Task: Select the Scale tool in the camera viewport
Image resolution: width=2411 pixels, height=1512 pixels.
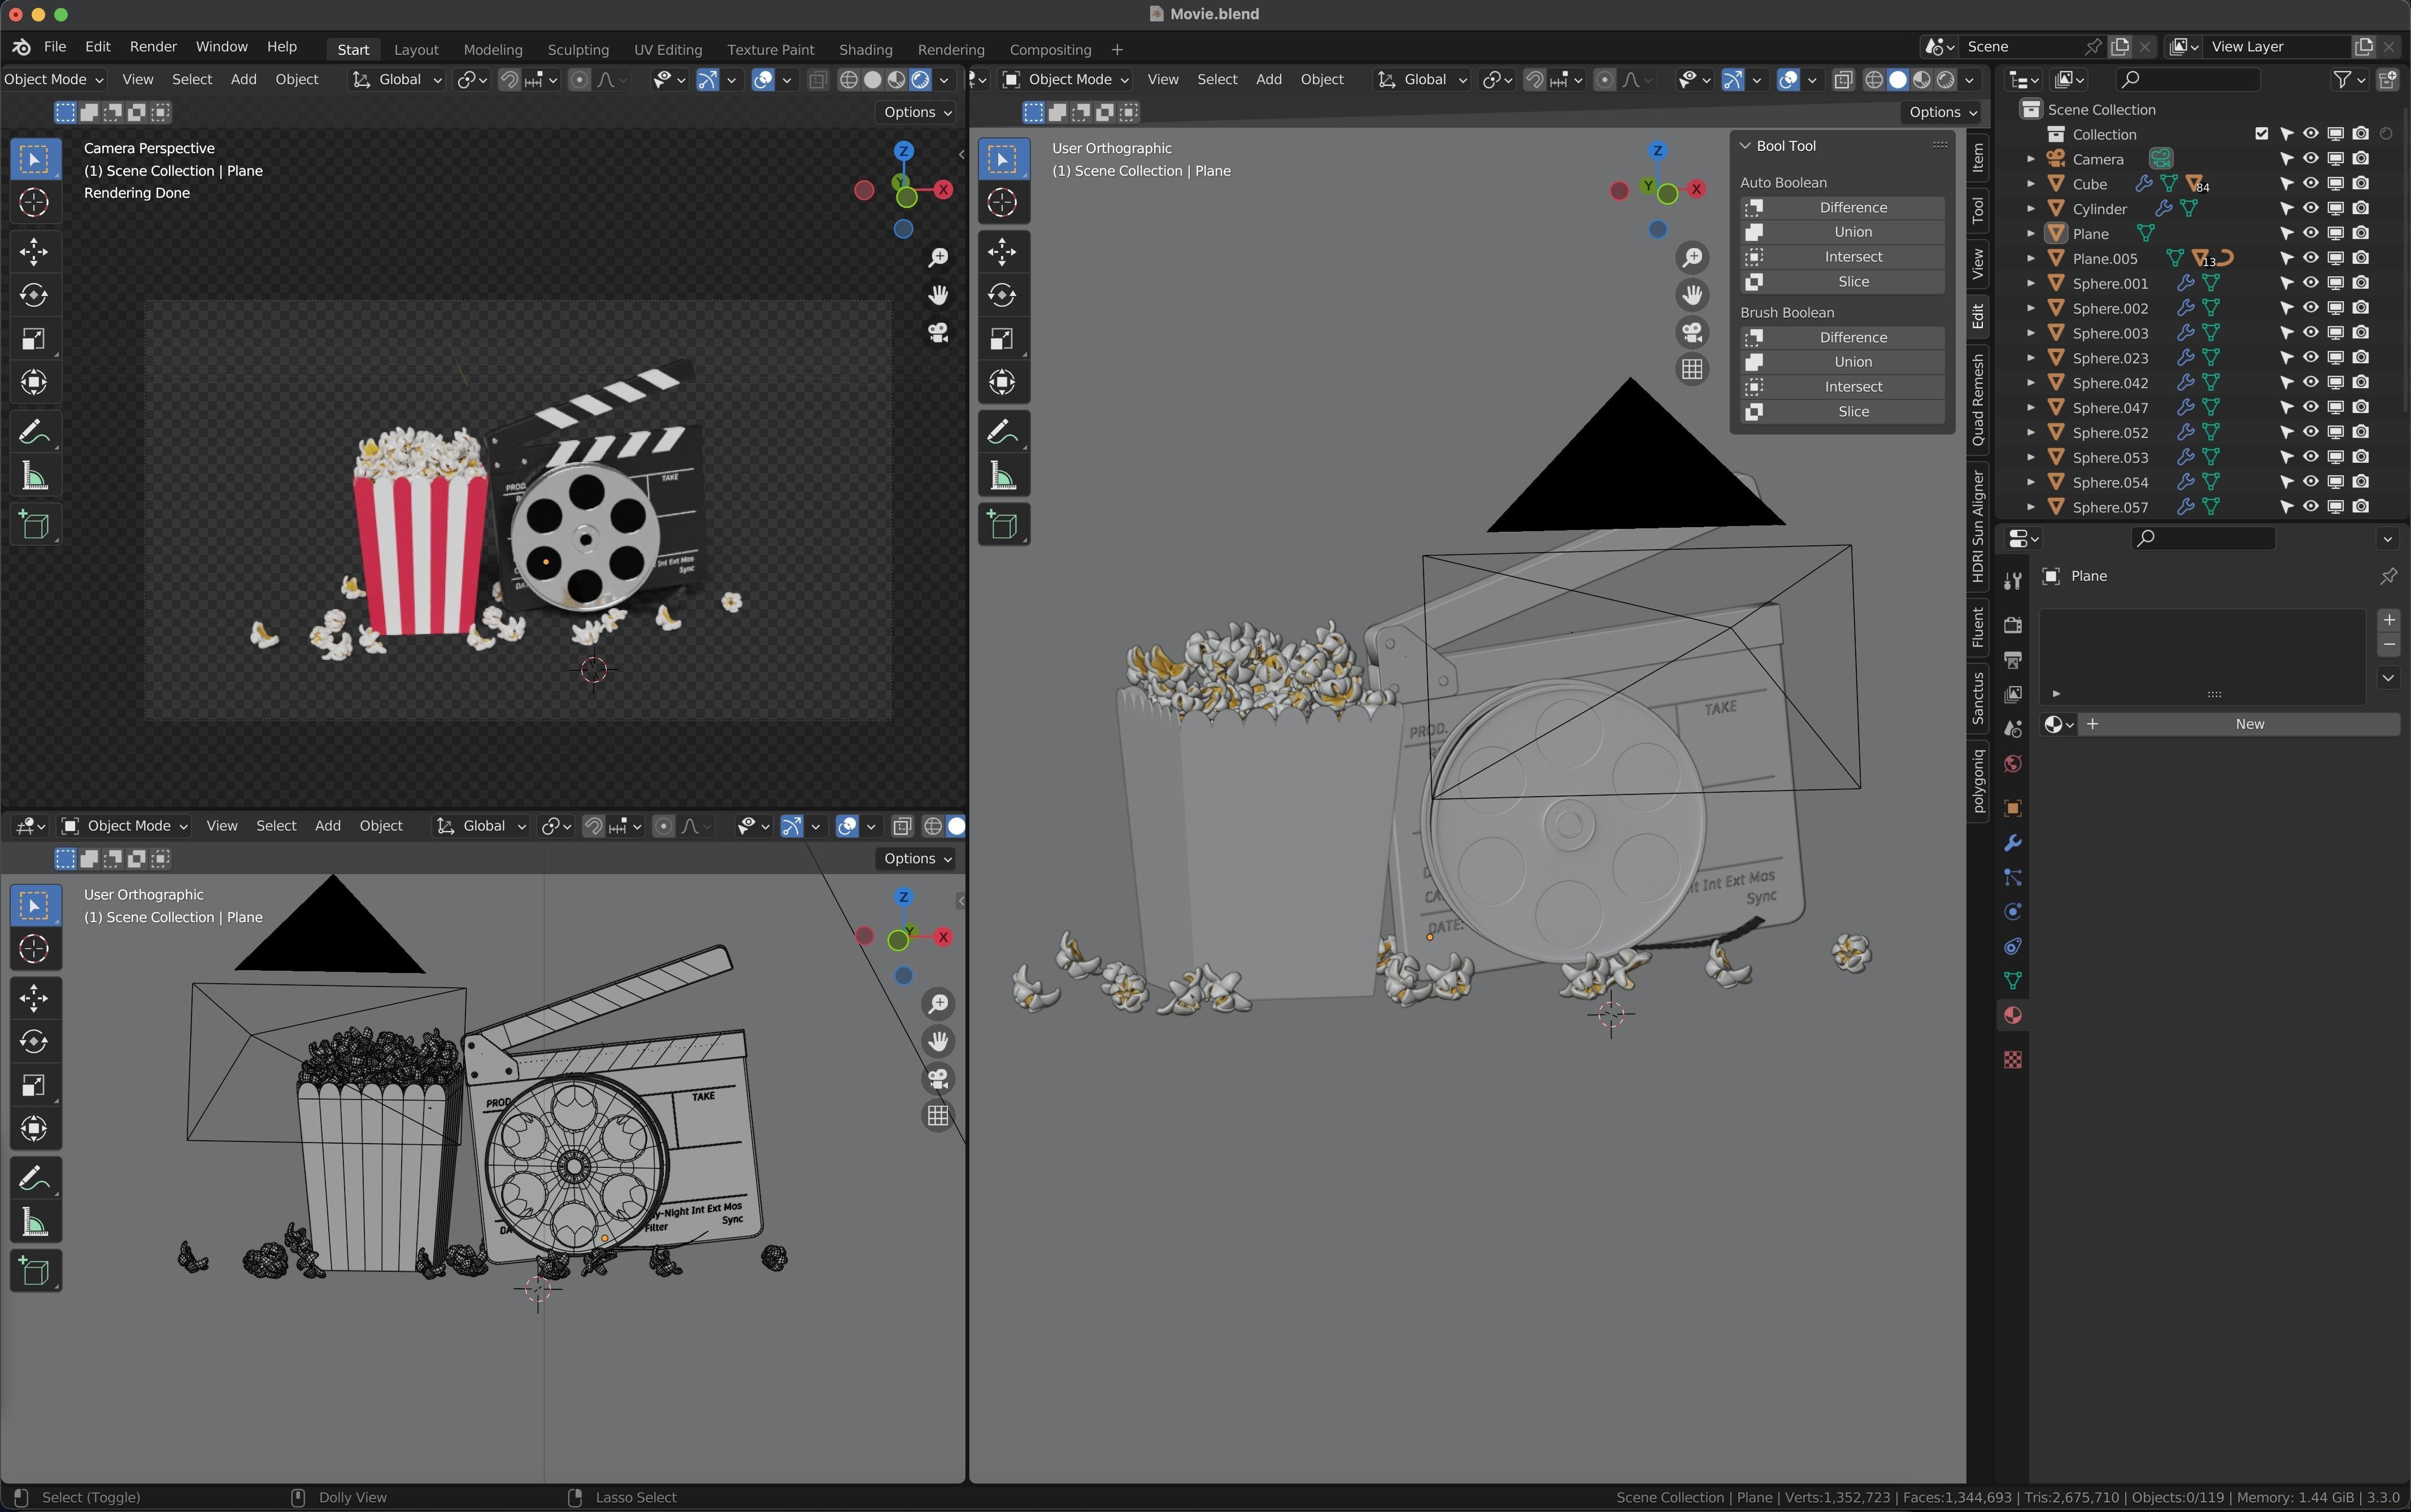Action: click(34, 339)
